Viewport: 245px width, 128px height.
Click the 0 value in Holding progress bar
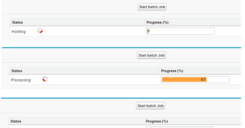coord(148,31)
